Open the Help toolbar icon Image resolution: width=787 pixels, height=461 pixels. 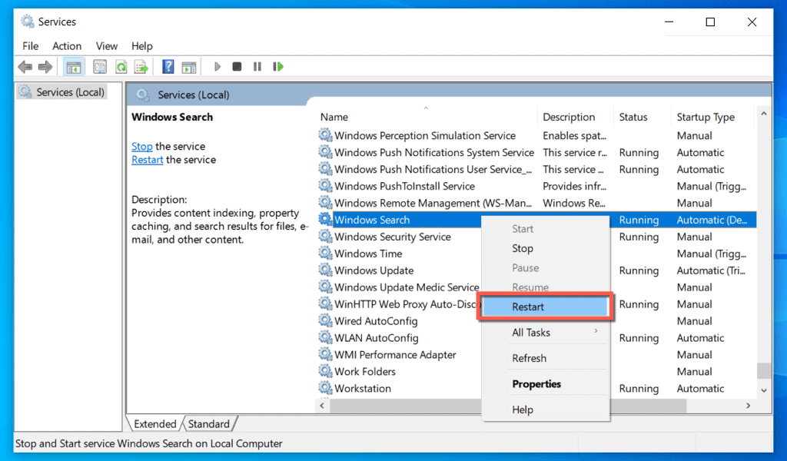tap(168, 67)
